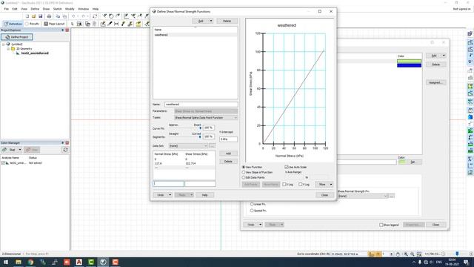Open the Sketch menu
Viewport: 474px width, 267px height.
click(58, 9)
